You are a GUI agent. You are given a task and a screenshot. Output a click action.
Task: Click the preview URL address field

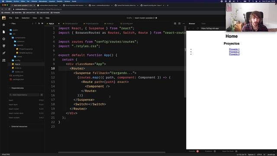click(213, 28)
